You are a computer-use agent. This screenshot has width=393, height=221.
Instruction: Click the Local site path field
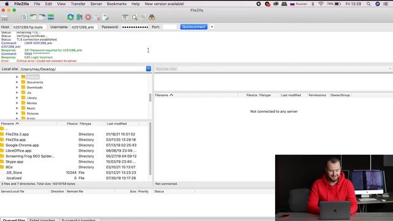(83, 69)
